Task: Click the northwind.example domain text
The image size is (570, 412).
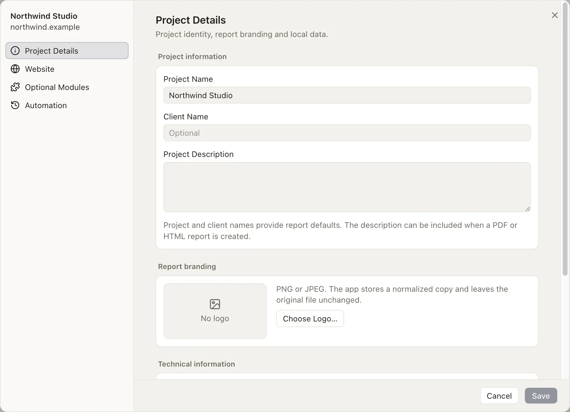Action: pyautogui.click(x=45, y=27)
